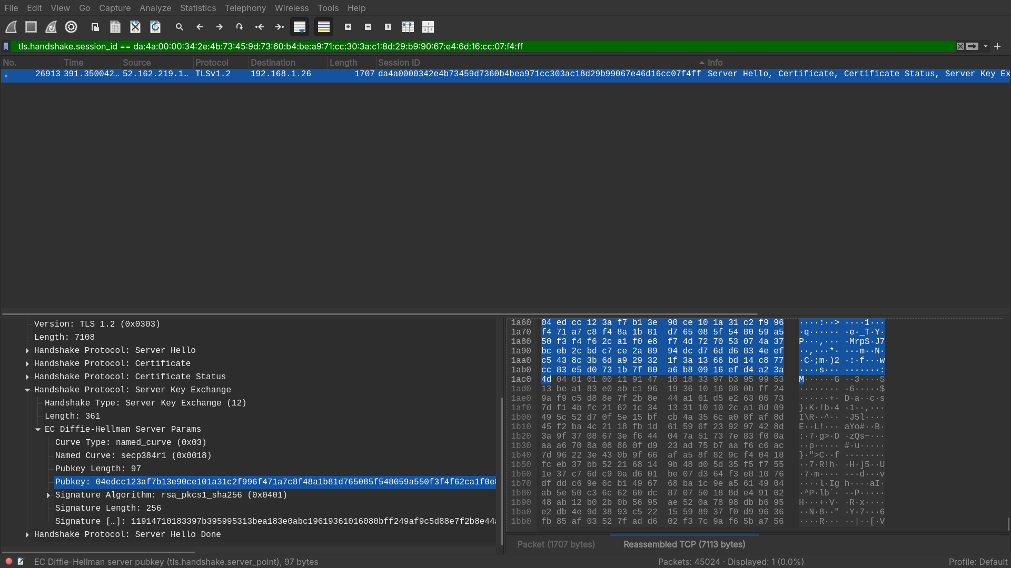1011x568 pixels.
Task: Zoom in packet text icon
Action: point(348,27)
